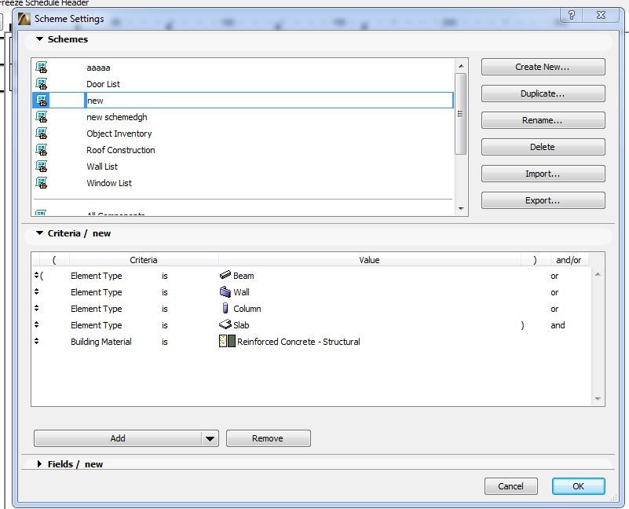Click the Slab element type icon
The image size is (629, 509).
tap(225, 324)
